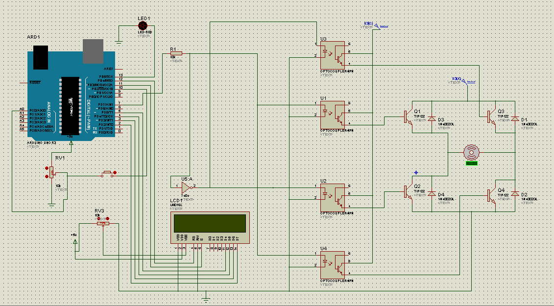Click the Arduino A0 analog pin
Screen dimensions: 554x306
tap(24, 110)
